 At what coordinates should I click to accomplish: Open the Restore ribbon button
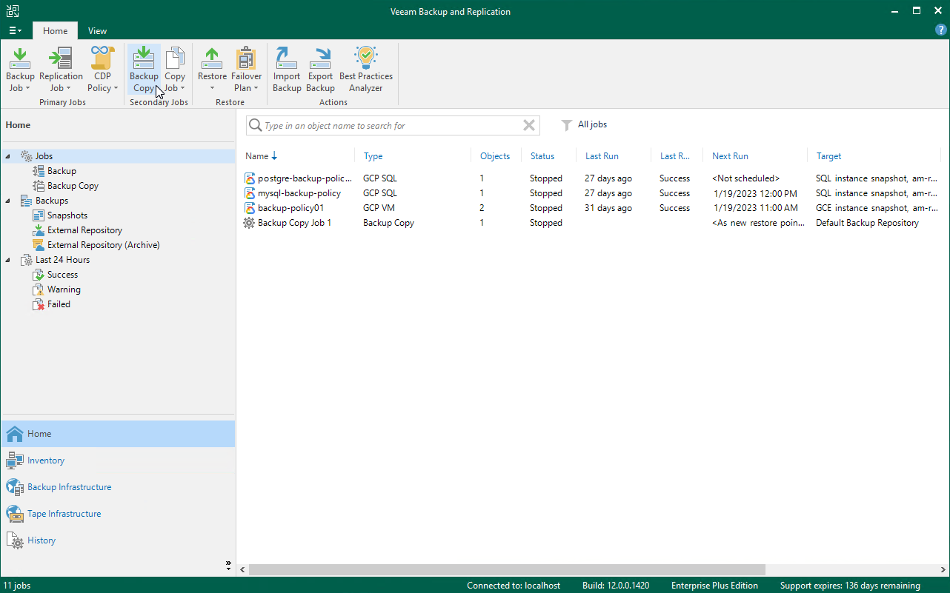[x=212, y=70]
